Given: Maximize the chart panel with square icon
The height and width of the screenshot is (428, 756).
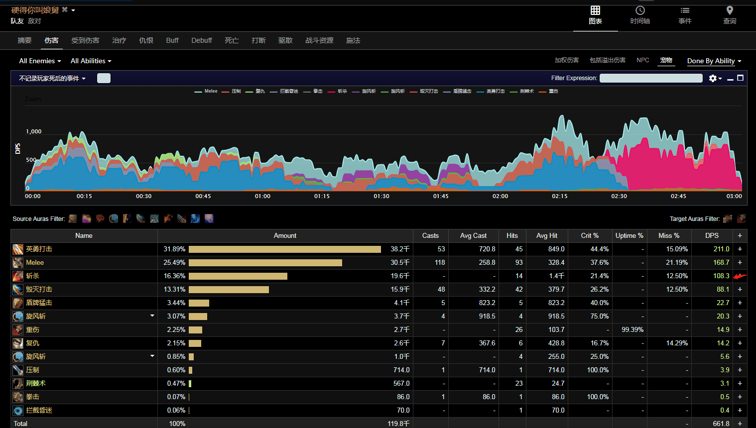Looking at the screenshot, I should 741,78.
